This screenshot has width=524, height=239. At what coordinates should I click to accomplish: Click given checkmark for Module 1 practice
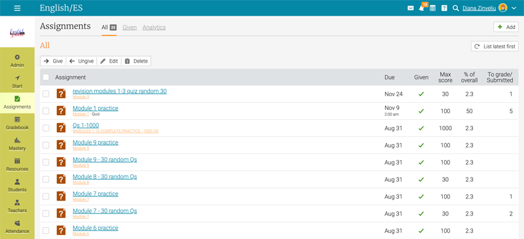click(x=421, y=111)
